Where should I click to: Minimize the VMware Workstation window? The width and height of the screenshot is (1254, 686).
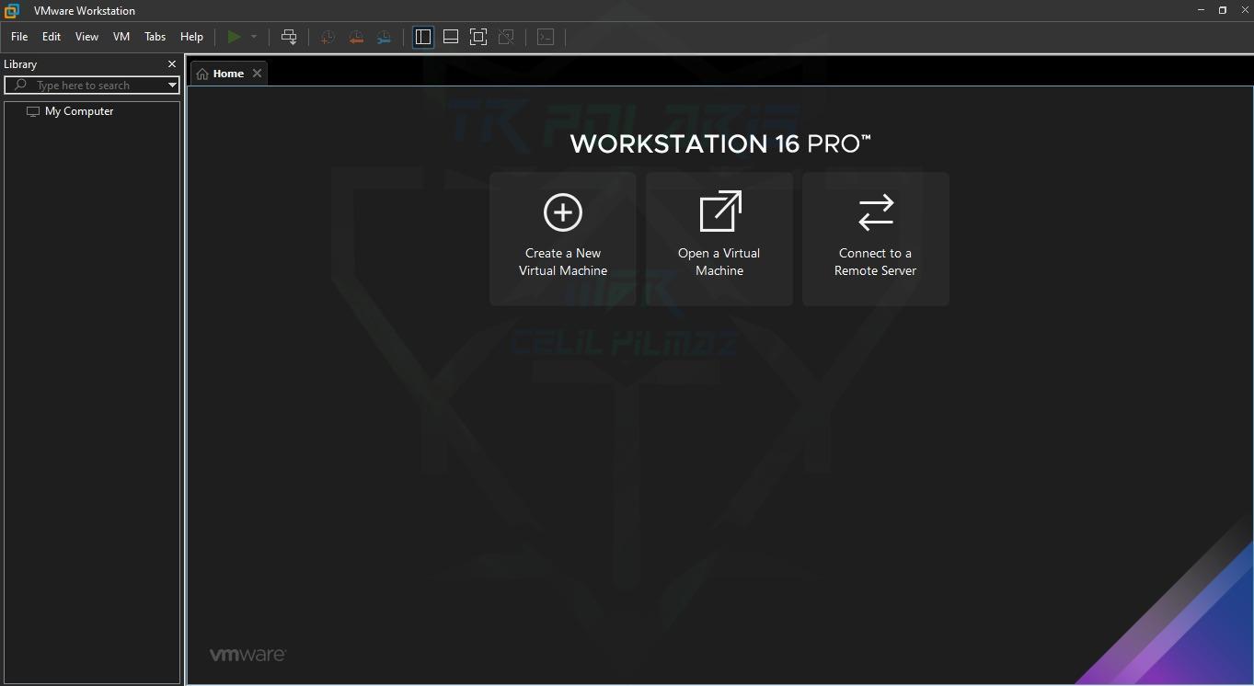[1201, 10]
